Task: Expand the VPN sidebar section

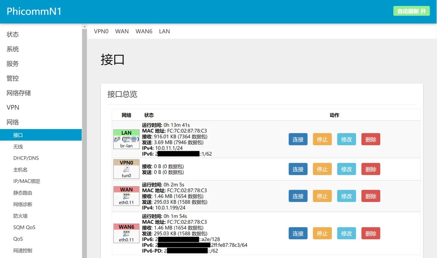Action: pyautogui.click(x=12, y=107)
